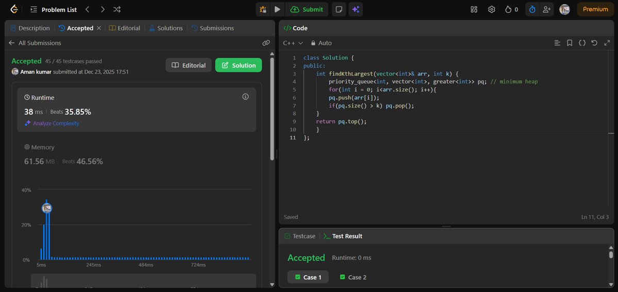Go to the next problem arrow
Screen dimensions: 618x292
(103, 9)
